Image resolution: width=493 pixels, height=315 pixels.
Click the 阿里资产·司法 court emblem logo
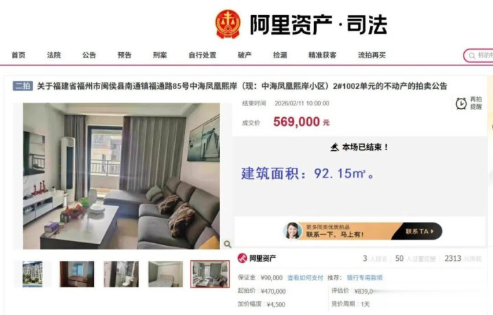pyautogui.click(x=228, y=24)
